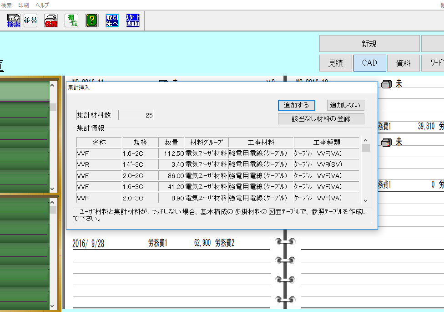444x312 pixels.
Task: Click the 並替 sort toolbar icon
Action: point(30,20)
